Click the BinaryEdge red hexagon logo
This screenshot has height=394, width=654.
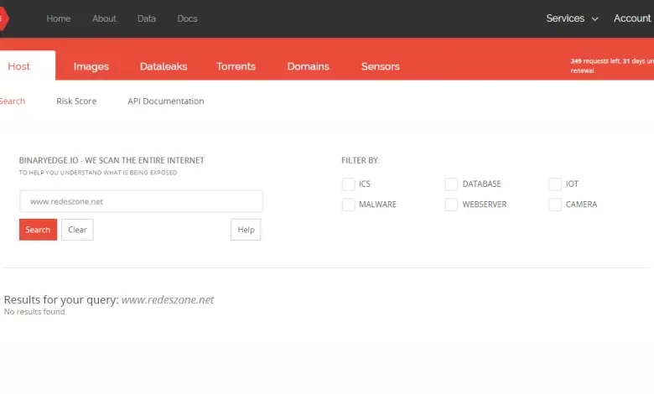coord(3,18)
